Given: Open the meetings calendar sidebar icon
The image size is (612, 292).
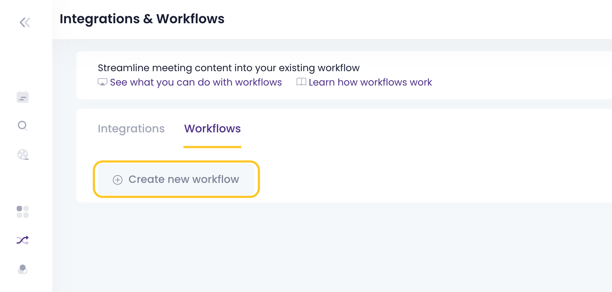Looking at the screenshot, I should [22, 97].
